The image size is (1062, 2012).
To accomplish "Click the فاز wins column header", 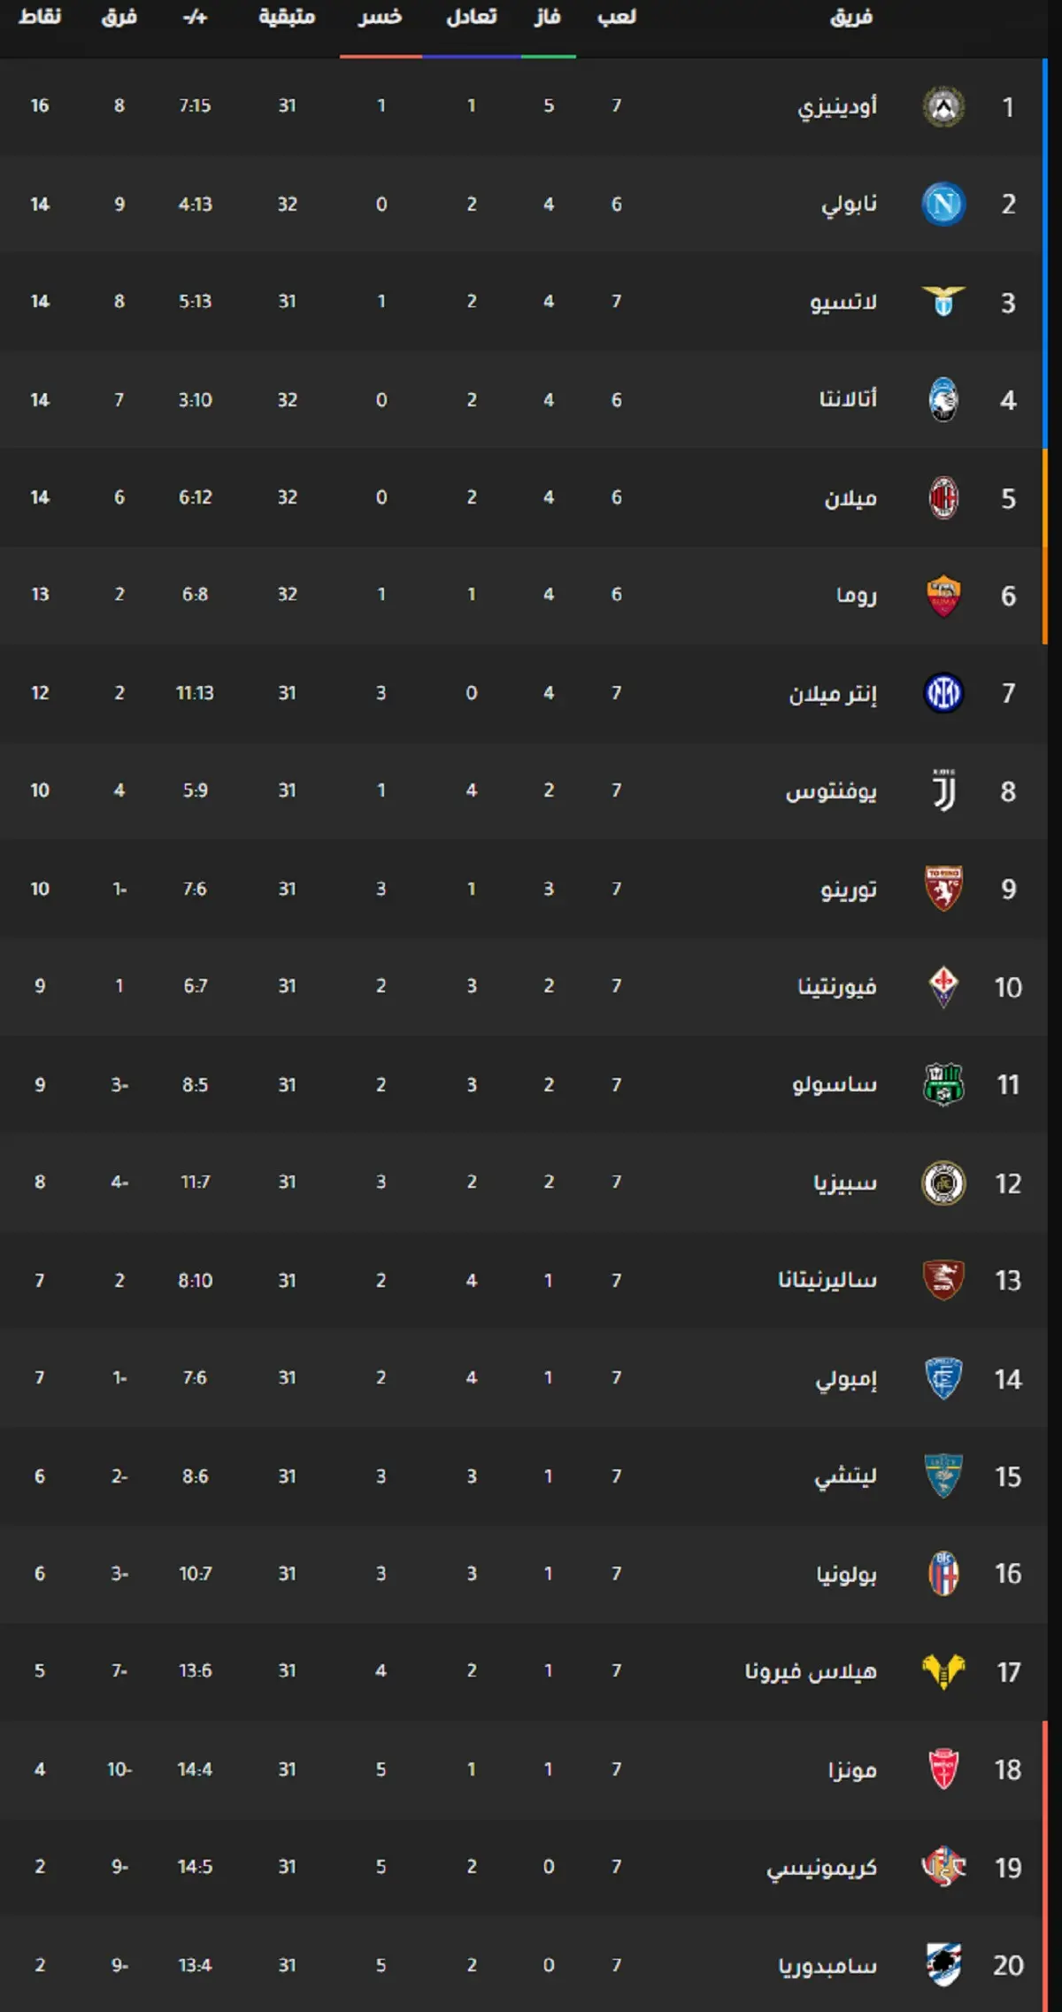I will (548, 17).
